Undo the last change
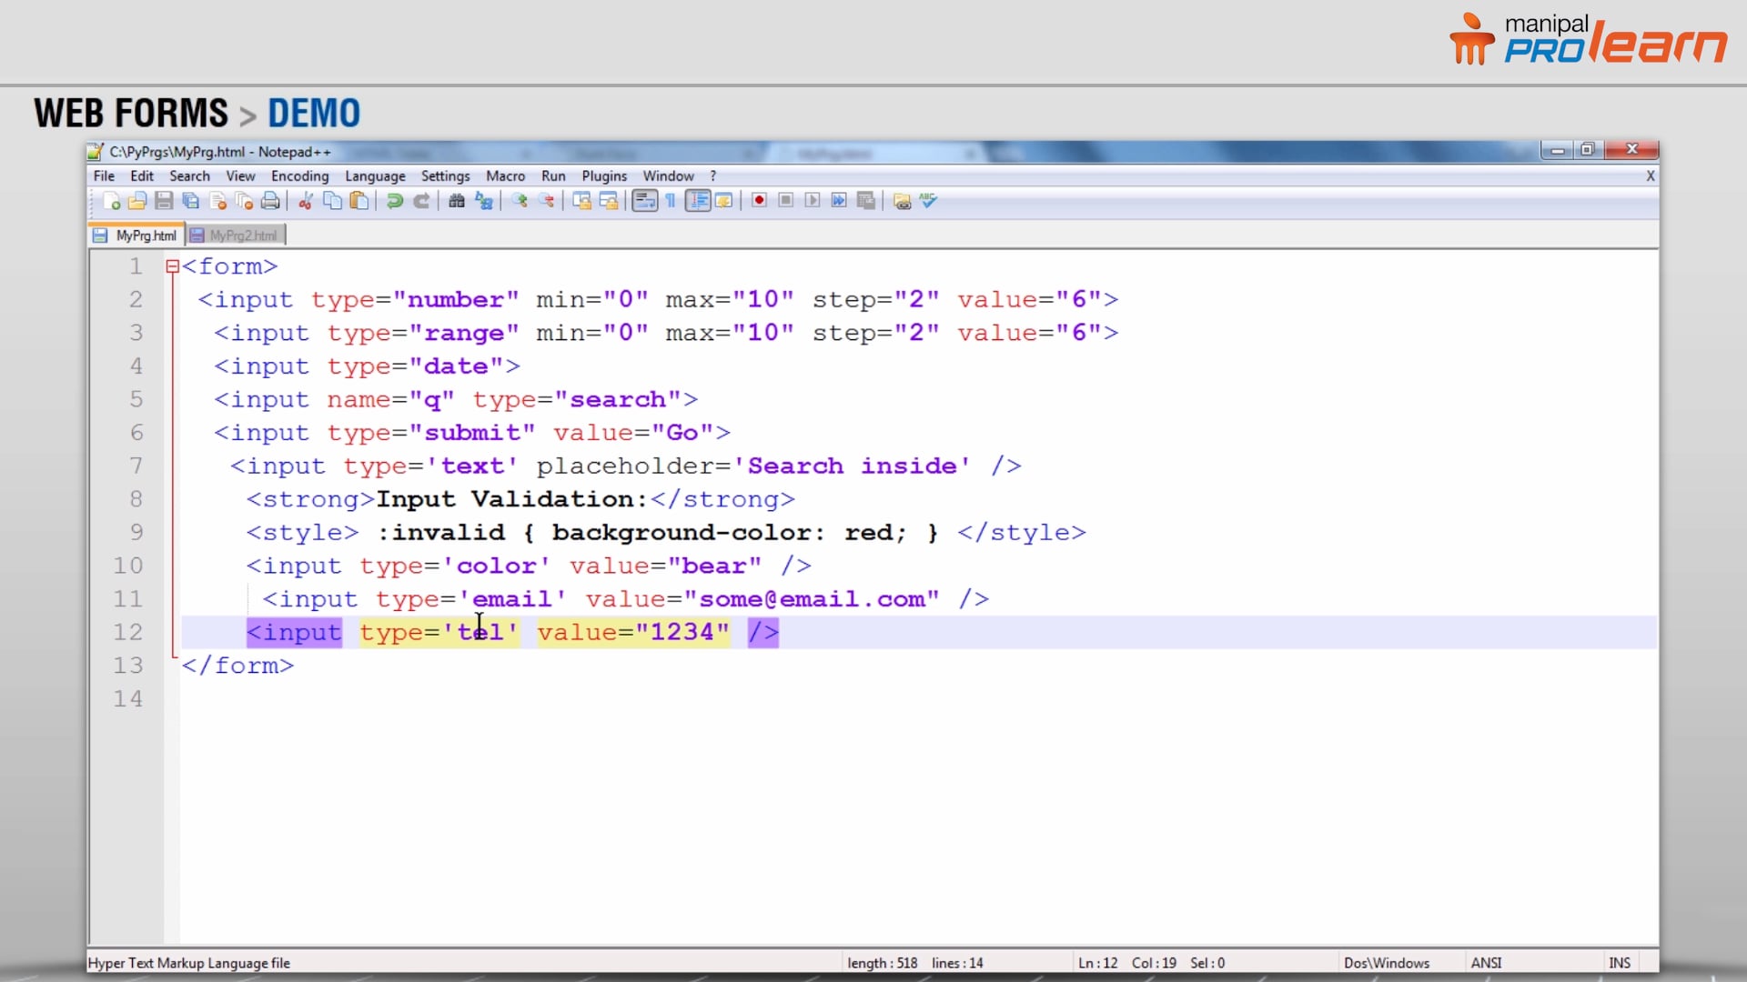Viewport: 1747px width, 982px height. tap(394, 201)
